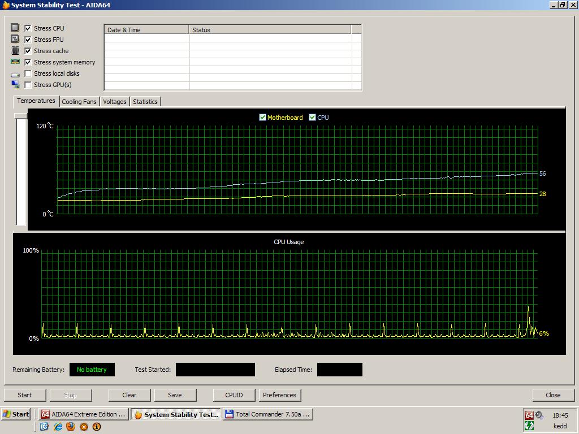Launch Firefox from the quick launch bar

(x=71, y=427)
